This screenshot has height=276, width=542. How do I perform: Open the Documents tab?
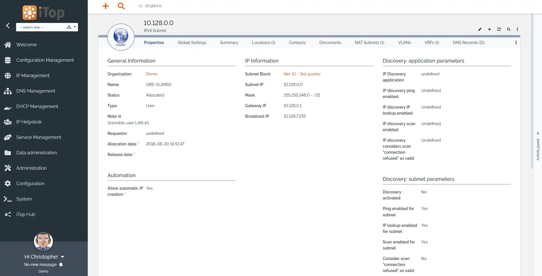[x=330, y=43]
